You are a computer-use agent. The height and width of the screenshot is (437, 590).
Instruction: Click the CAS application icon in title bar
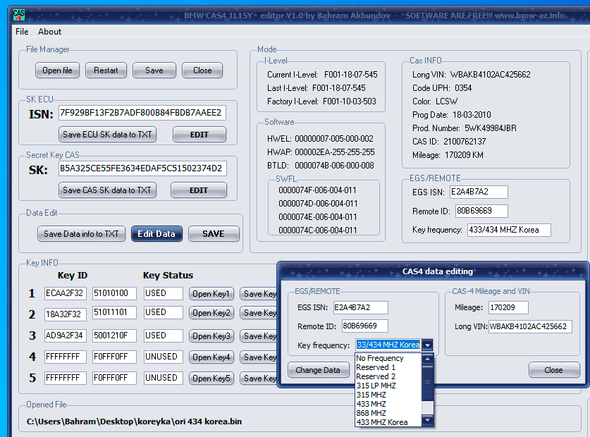click(19, 14)
